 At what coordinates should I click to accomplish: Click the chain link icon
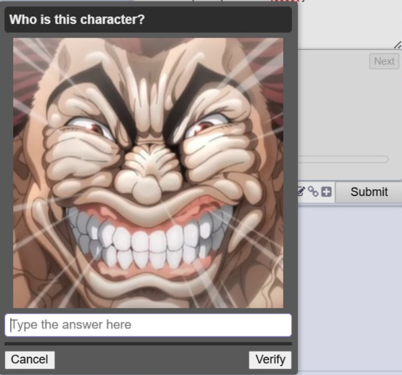[313, 191]
